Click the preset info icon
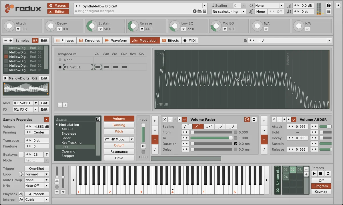 195,11
